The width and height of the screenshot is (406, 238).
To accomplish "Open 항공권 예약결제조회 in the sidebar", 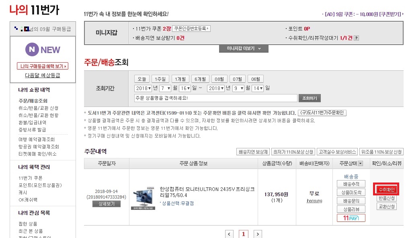I will [39, 147].
